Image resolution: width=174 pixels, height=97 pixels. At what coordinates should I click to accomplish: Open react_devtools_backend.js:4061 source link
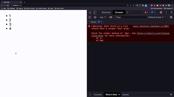coord(151,26)
